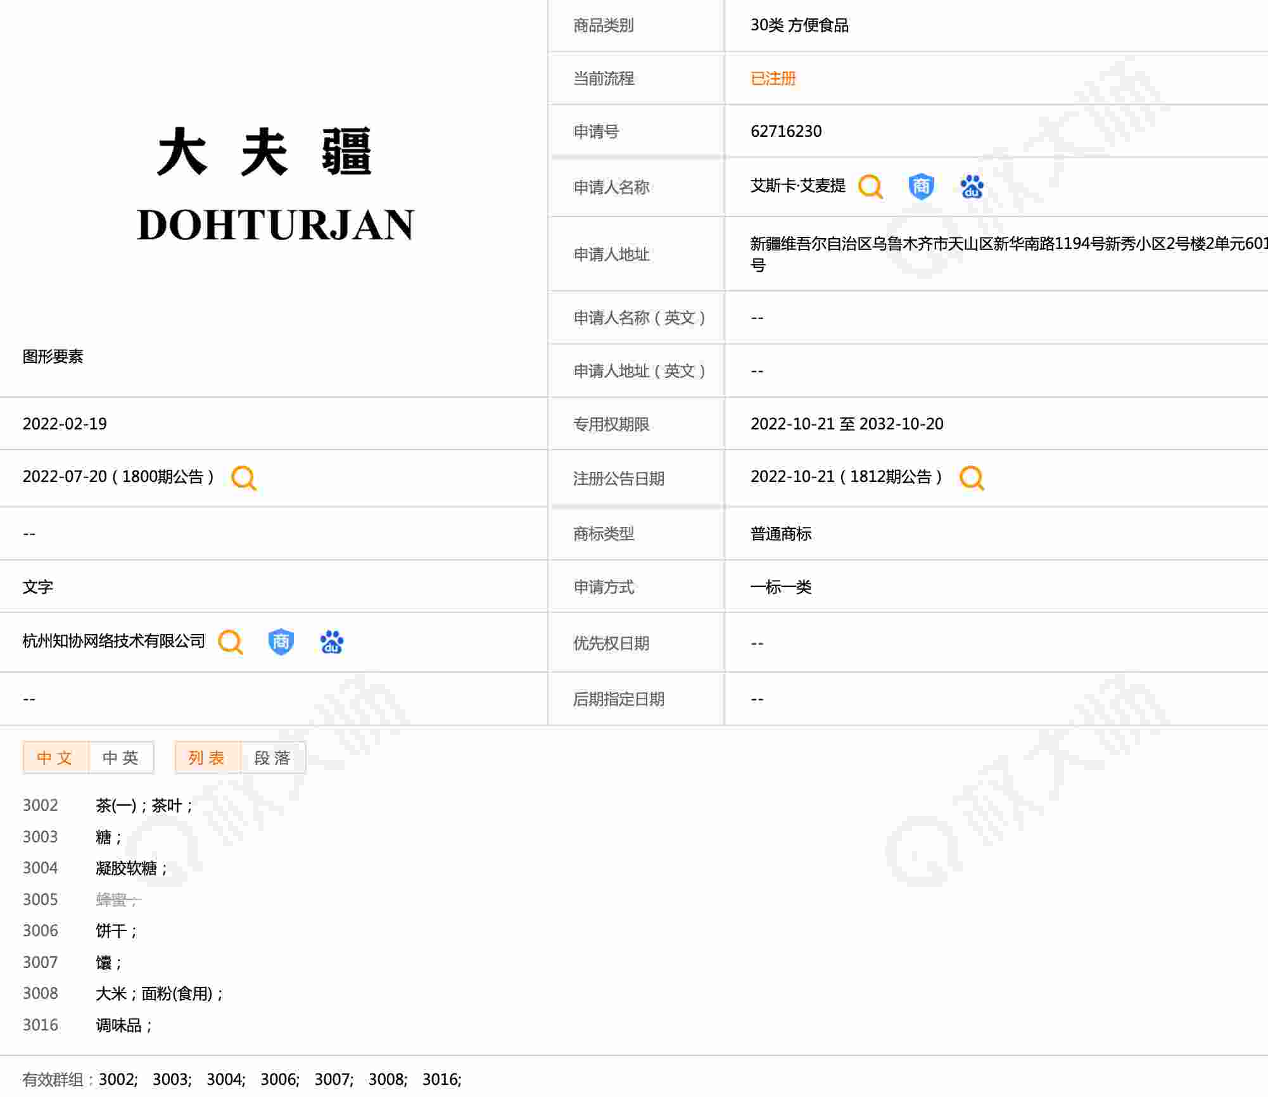This screenshot has width=1268, height=1097.
Task: Click application number 62716230
Action: 786,131
